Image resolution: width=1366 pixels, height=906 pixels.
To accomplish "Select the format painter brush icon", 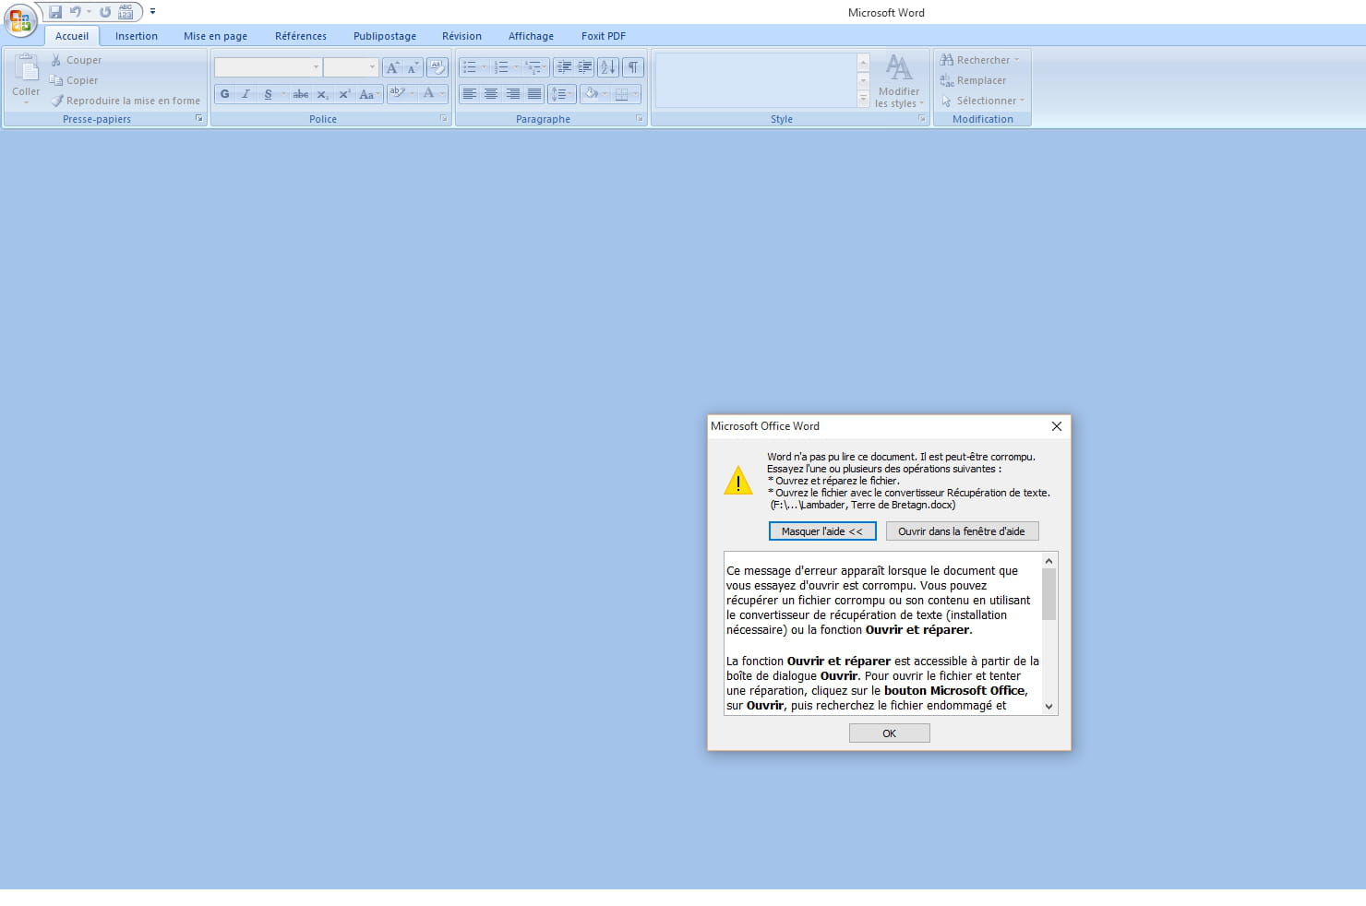I will (57, 101).
